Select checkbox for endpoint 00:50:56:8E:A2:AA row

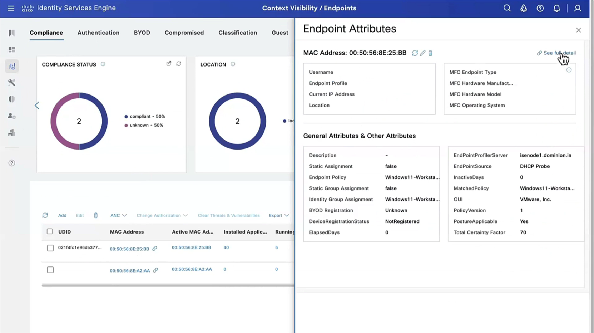(x=50, y=270)
